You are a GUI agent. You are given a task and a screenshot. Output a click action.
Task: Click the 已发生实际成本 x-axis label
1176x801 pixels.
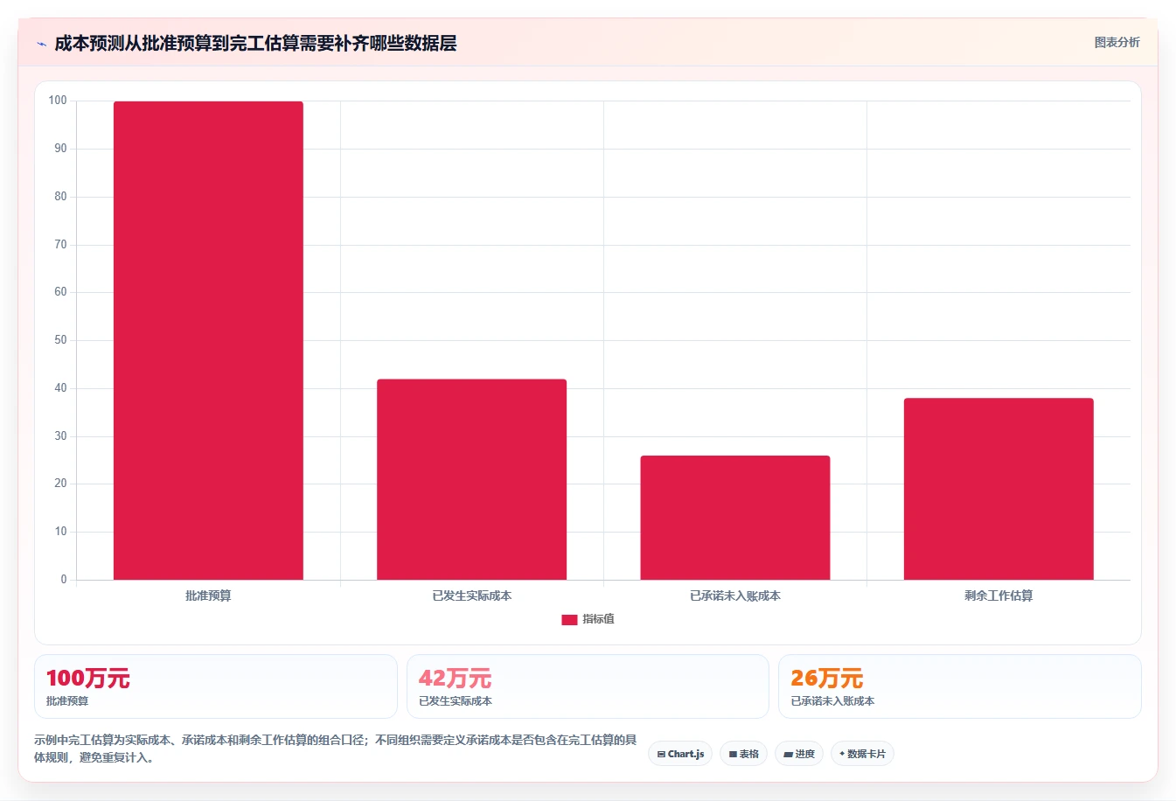click(x=472, y=596)
